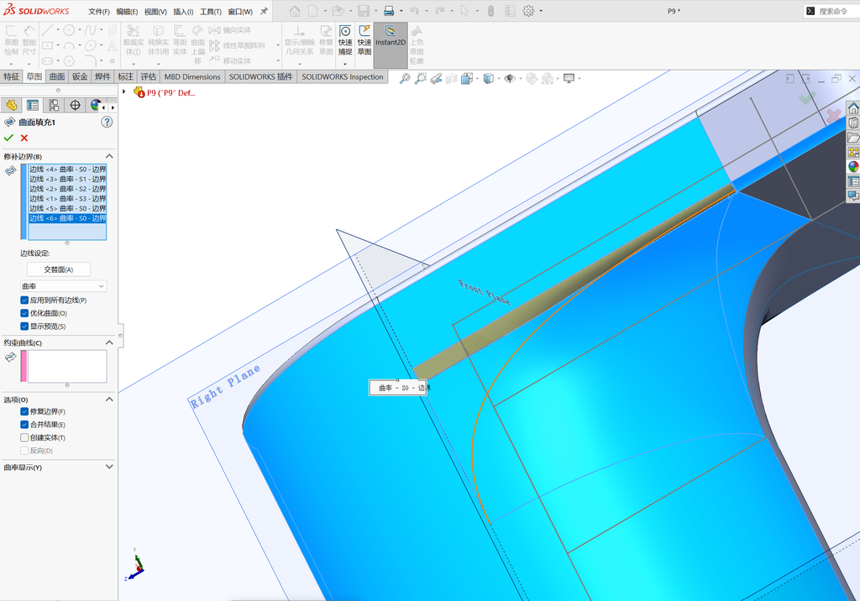
Task: Toggle 修复边界 checkbox
Action: coord(24,411)
